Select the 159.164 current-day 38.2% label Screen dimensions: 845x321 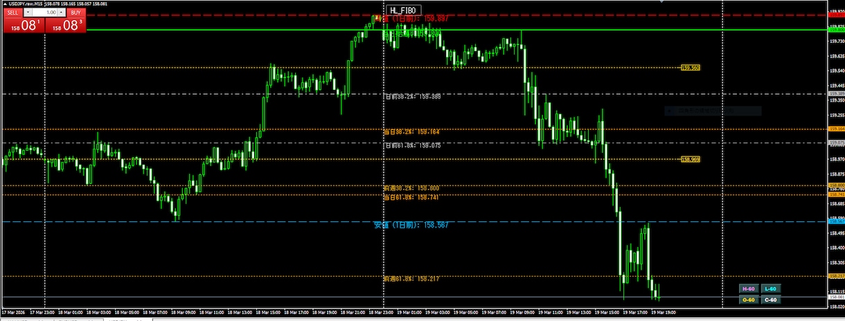click(412, 131)
